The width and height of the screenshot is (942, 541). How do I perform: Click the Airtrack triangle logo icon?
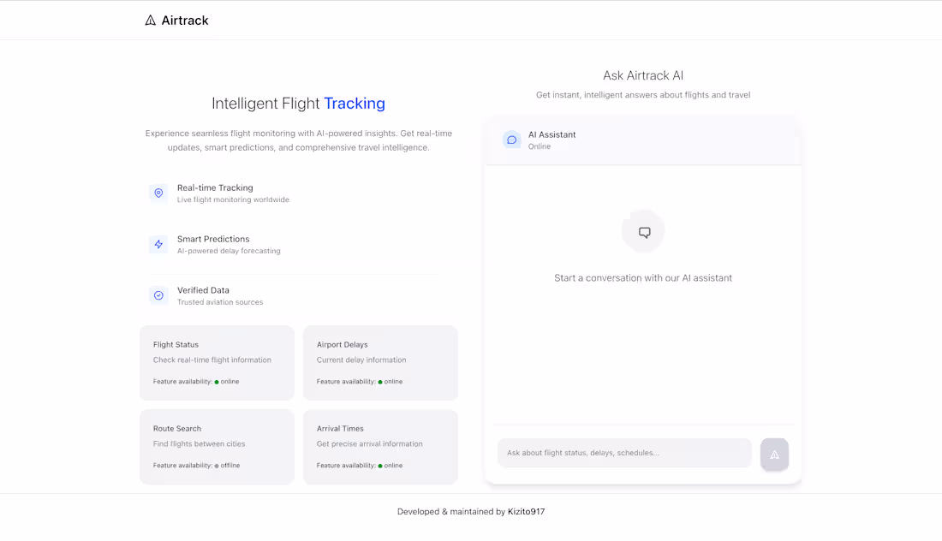(150, 21)
